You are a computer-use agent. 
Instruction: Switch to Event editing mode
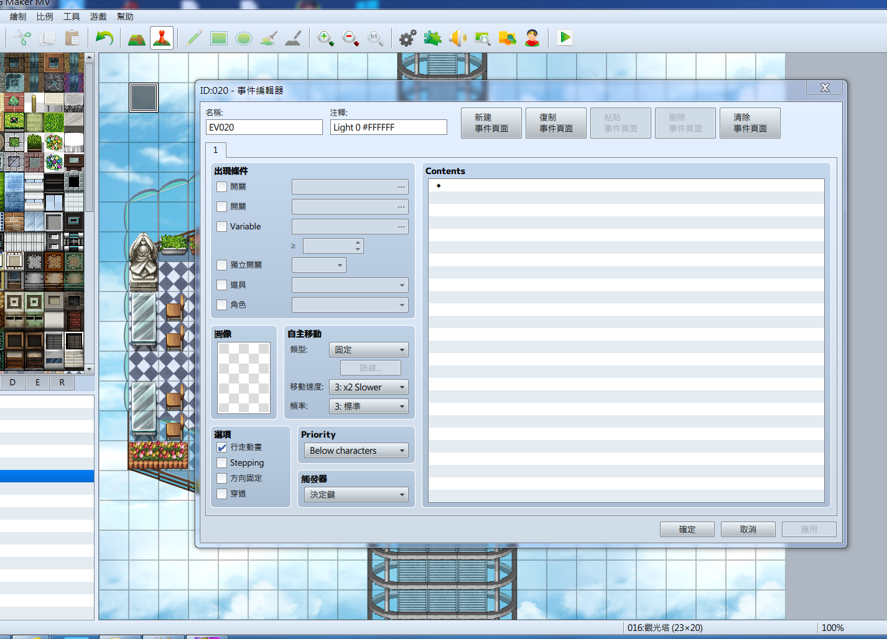click(x=162, y=38)
